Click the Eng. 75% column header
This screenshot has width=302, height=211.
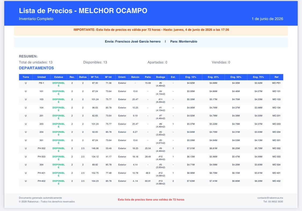tap(258, 77)
